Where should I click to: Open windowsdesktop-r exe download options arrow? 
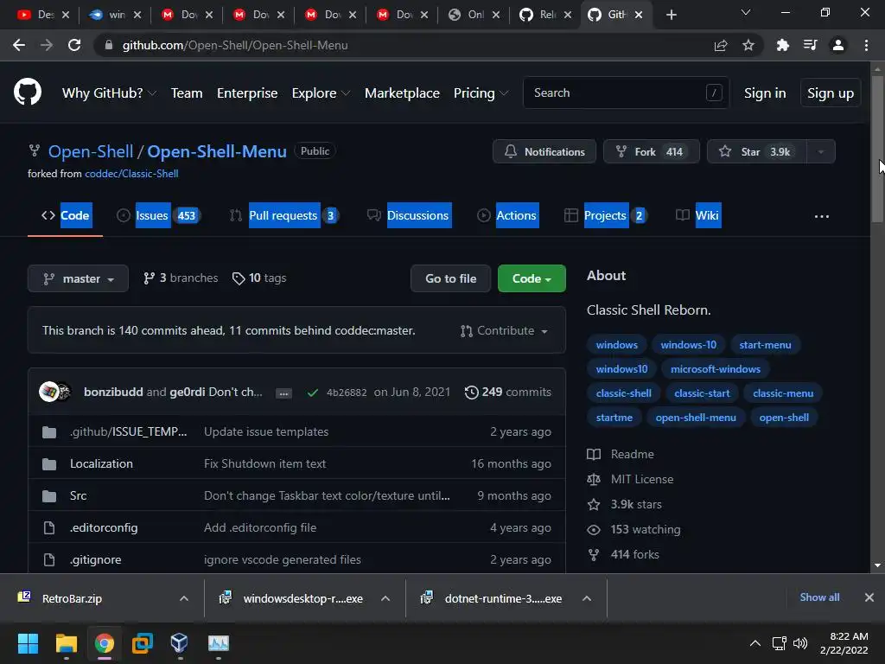(385, 598)
